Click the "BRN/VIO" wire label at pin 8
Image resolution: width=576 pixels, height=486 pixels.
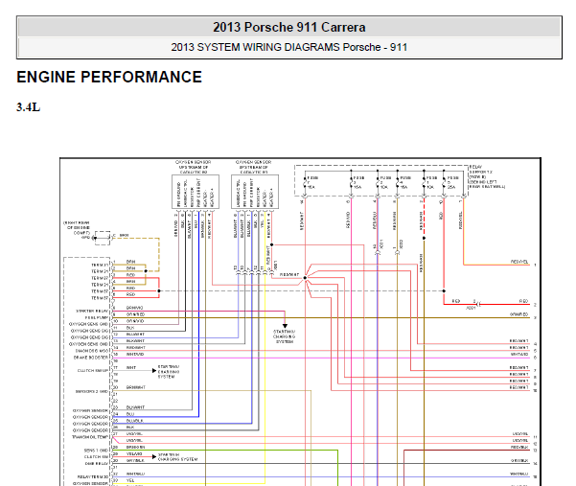(x=134, y=308)
